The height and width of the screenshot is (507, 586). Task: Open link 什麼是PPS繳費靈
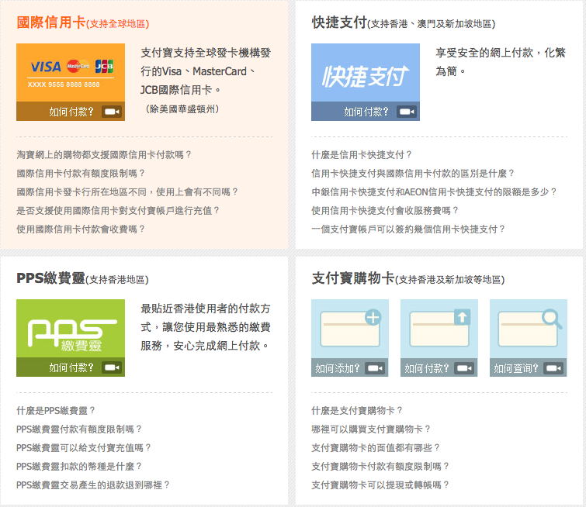pos(56,411)
